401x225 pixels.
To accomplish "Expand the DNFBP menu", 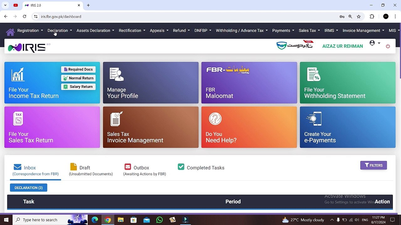I will click(x=203, y=31).
